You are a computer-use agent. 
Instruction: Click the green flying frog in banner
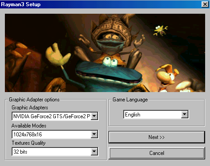[x=160, y=30]
